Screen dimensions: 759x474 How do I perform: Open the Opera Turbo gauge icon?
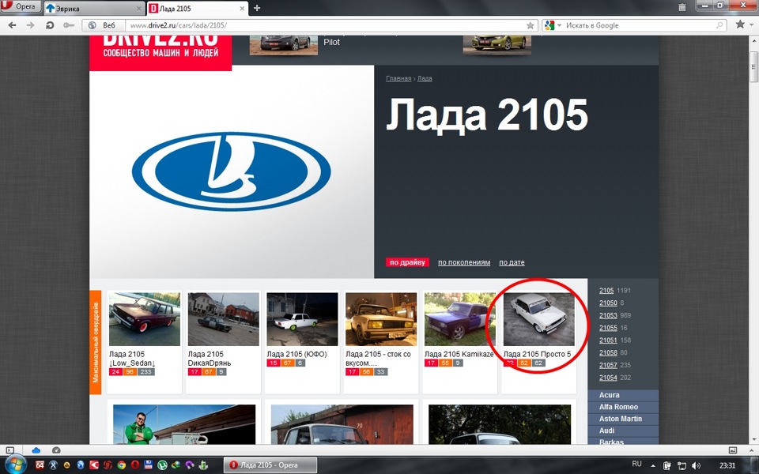[x=56, y=450]
